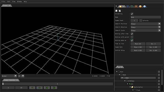Open the Normal render mode dropdown
The height and width of the screenshot is (92, 164).
(9, 76)
